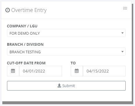Click the clock icon beside Overtime Entry
The width and height of the screenshot is (135, 106).
pos(8,10)
